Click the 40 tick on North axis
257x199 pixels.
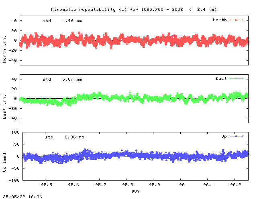[x=14, y=21]
